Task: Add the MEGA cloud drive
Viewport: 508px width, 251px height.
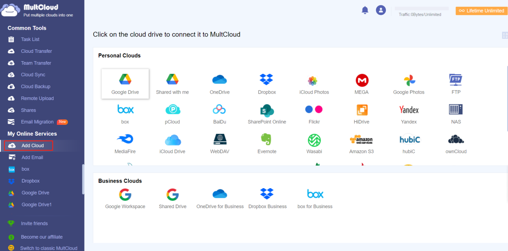Action: [x=361, y=84]
